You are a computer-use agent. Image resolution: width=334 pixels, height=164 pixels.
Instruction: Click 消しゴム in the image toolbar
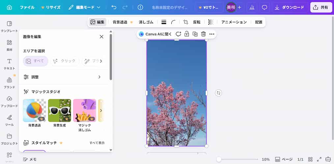pos(146,22)
